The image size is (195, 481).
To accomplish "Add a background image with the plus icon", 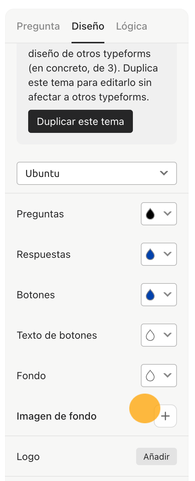I will pos(165,416).
